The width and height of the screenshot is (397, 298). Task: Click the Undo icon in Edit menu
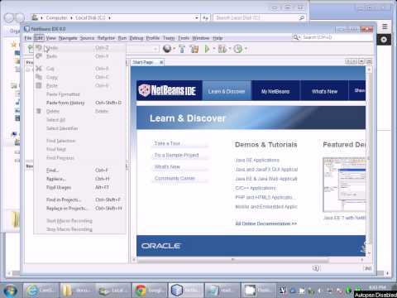(x=39, y=48)
